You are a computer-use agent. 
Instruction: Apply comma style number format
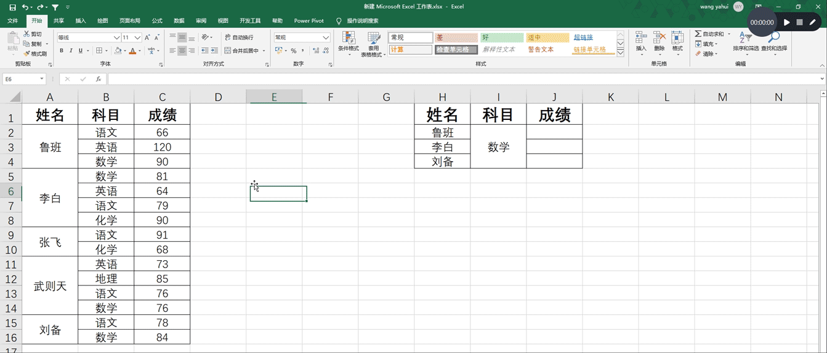[304, 51]
